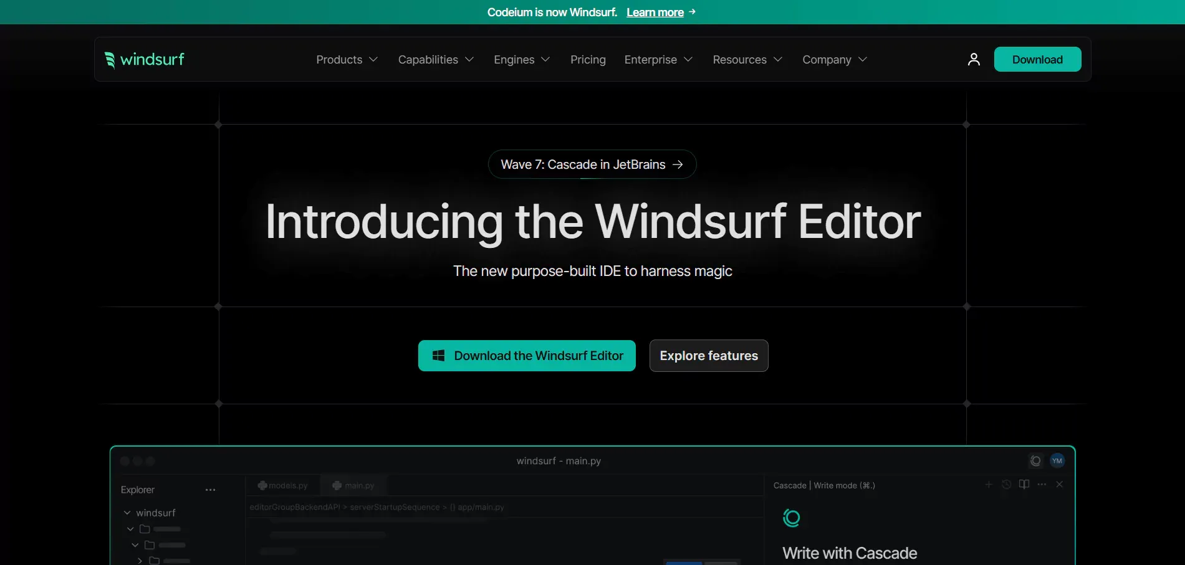Click the Explore features button
The image size is (1185, 565).
click(x=709, y=356)
